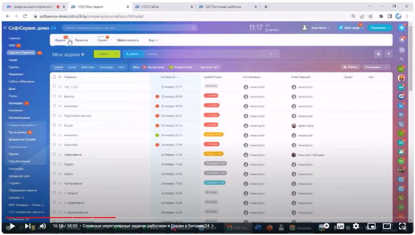Switch to the Проекты tab
This screenshot has width=415, height=235.
[x=81, y=40]
